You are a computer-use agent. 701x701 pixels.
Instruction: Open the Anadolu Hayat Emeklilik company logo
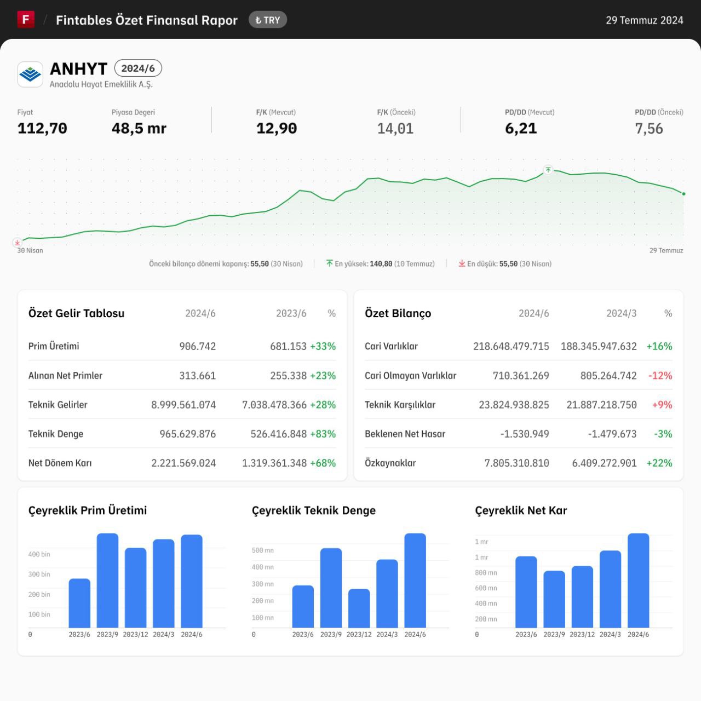tap(30, 74)
